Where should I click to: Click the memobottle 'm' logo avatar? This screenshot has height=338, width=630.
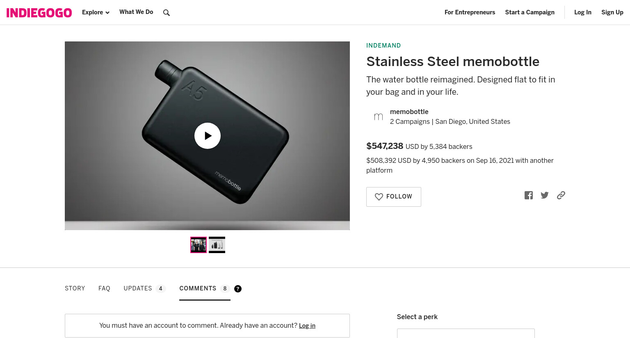(x=379, y=117)
